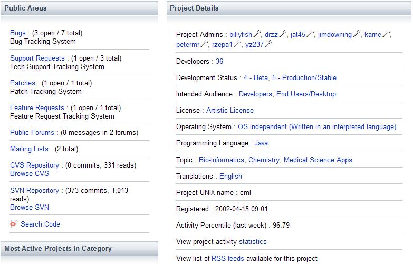Go to Feature Requests page

point(37,108)
